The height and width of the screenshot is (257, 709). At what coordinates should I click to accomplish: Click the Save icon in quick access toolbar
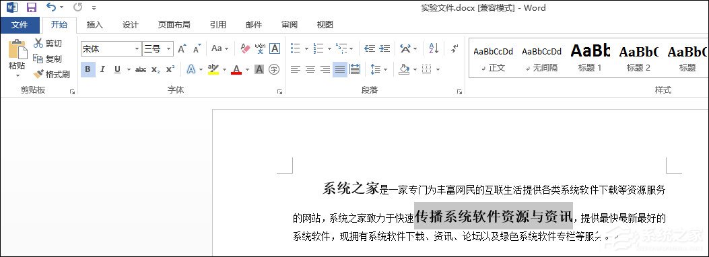pyautogui.click(x=31, y=7)
